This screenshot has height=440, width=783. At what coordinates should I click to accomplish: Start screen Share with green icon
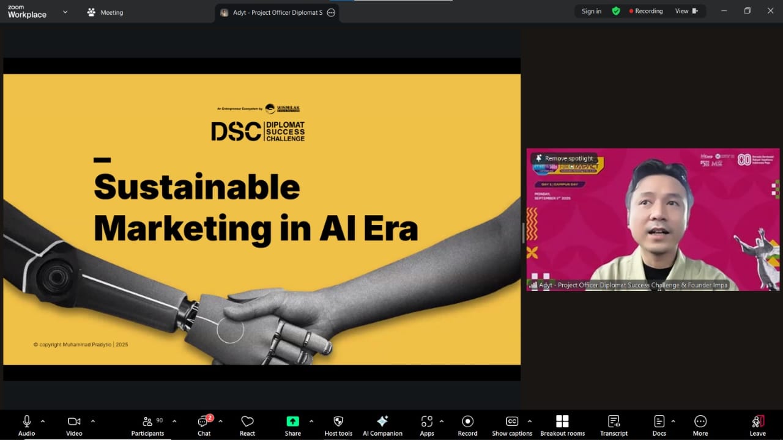pos(293,421)
